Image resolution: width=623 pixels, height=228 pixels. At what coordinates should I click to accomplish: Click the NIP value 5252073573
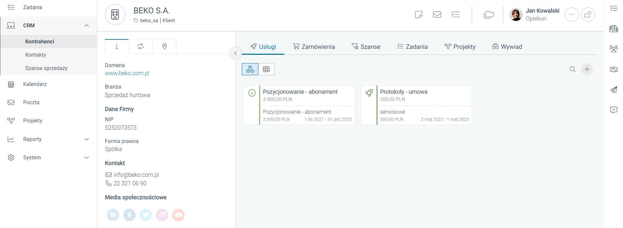point(121,128)
